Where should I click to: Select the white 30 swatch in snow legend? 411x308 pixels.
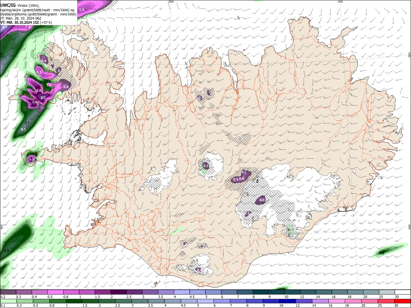403,292
